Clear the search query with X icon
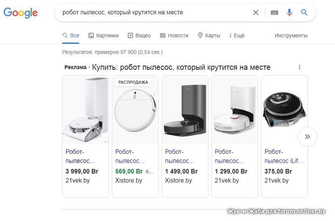The width and height of the screenshot is (335, 221). 256,13
